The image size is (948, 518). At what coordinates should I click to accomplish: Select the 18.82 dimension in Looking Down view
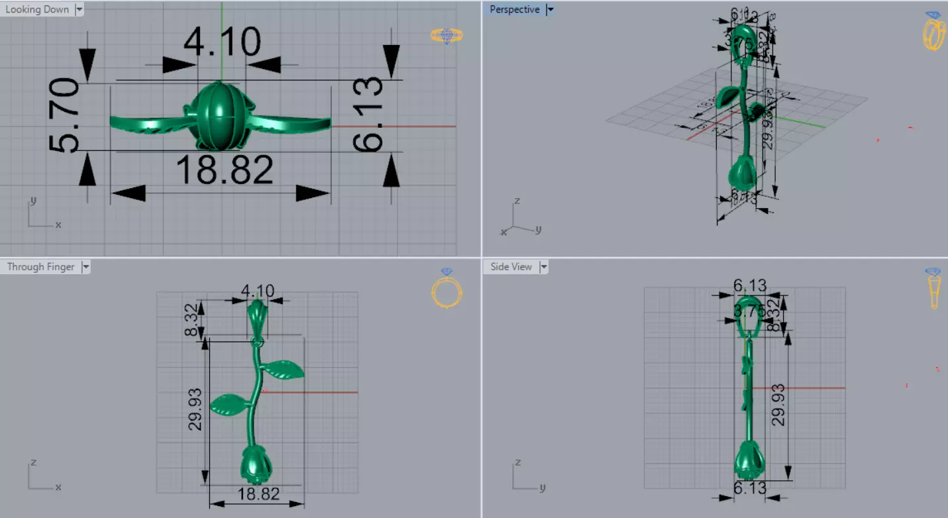[224, 170]
